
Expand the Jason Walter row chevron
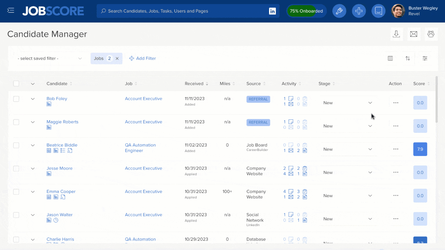[x=33, y=215]
